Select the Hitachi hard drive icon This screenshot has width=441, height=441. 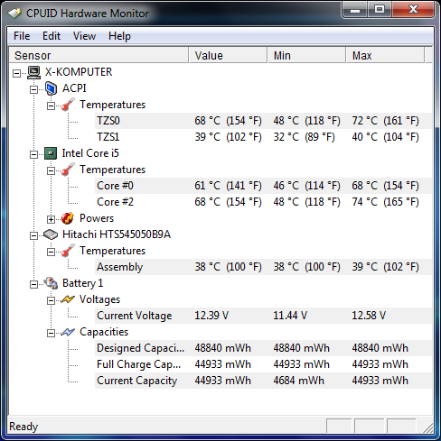pyautogui.click(x=51, y=234)
